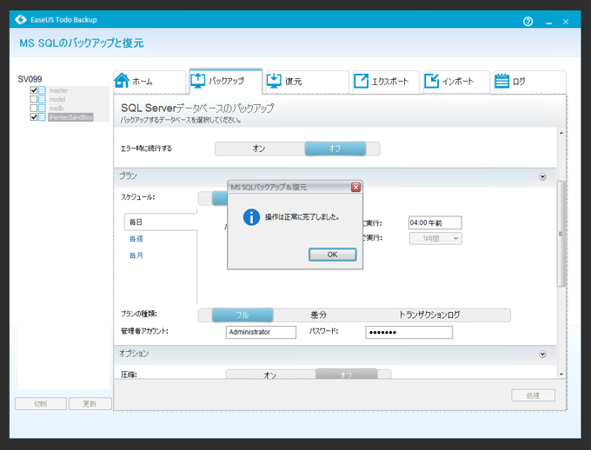The image size is (591, 450).
Task: Click the EaseUS Todo Backup logo icon
Action: point(21,20)
